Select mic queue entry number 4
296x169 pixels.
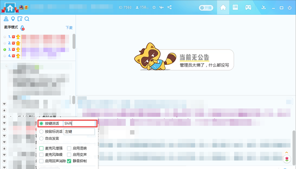tap(36, 56)
